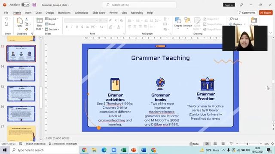Click the Redo icon

6,24
